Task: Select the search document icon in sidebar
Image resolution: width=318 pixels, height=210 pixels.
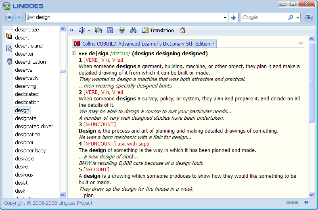Action: (x=9, y=49)
